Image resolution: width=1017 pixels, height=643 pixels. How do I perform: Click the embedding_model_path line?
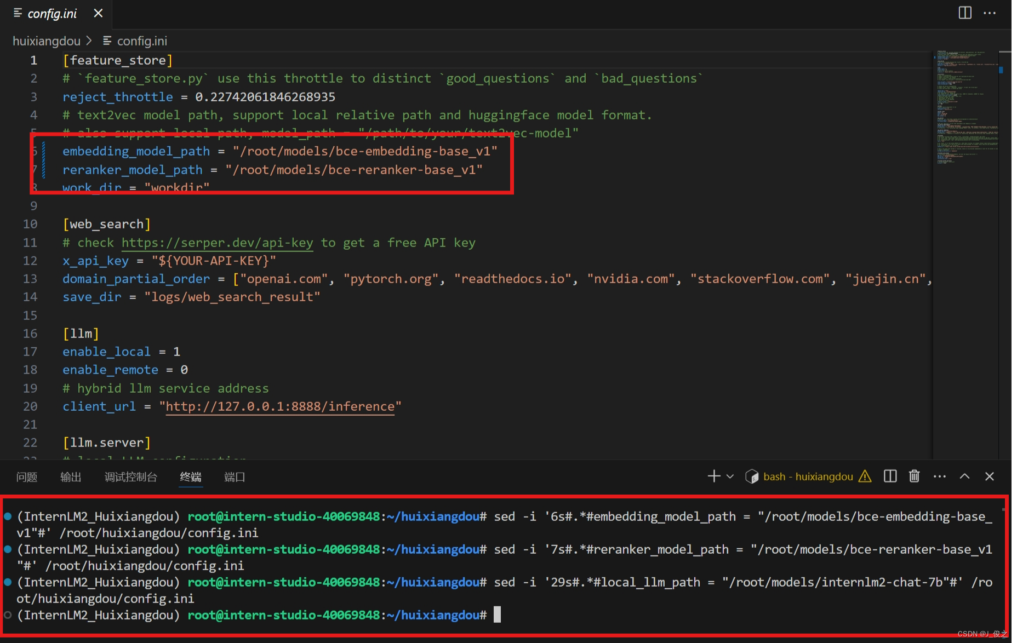click(x=280, y=151)
